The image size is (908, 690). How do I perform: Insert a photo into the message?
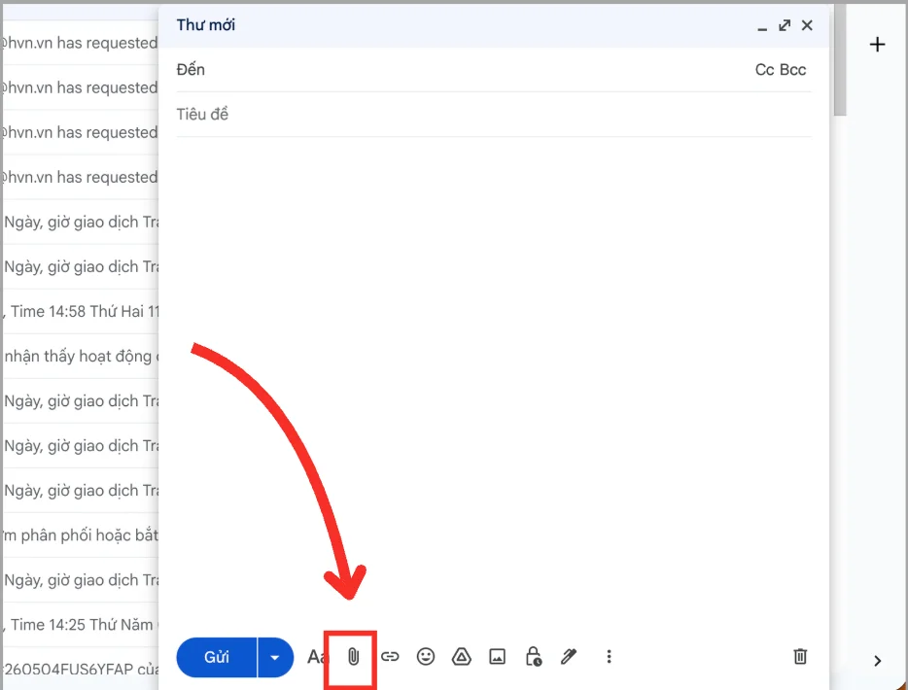[x=498, y=656]
